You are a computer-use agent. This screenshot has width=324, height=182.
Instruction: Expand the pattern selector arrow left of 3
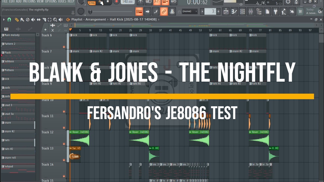[x=202, y=11]
